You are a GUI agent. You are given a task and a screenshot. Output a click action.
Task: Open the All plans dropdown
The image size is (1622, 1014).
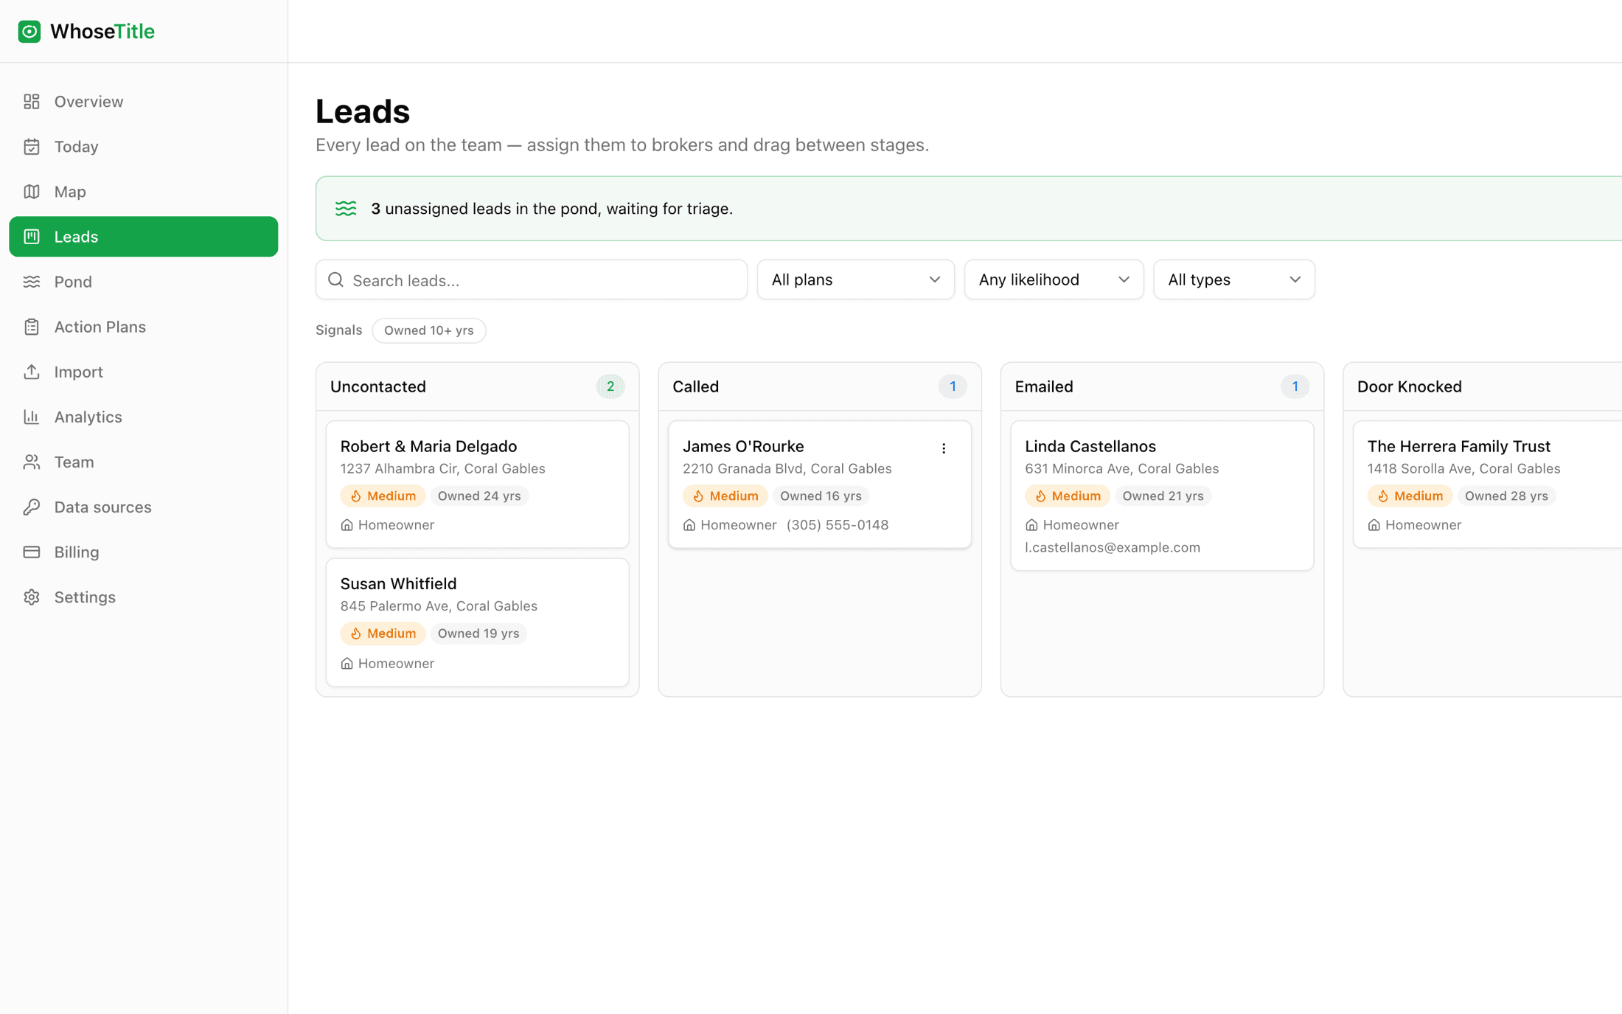tap(855, 279)
